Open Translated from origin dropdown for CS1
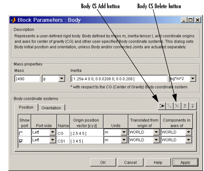Image resolution: width=204 pixels, height=171 pixels. (x=156, y=140)
